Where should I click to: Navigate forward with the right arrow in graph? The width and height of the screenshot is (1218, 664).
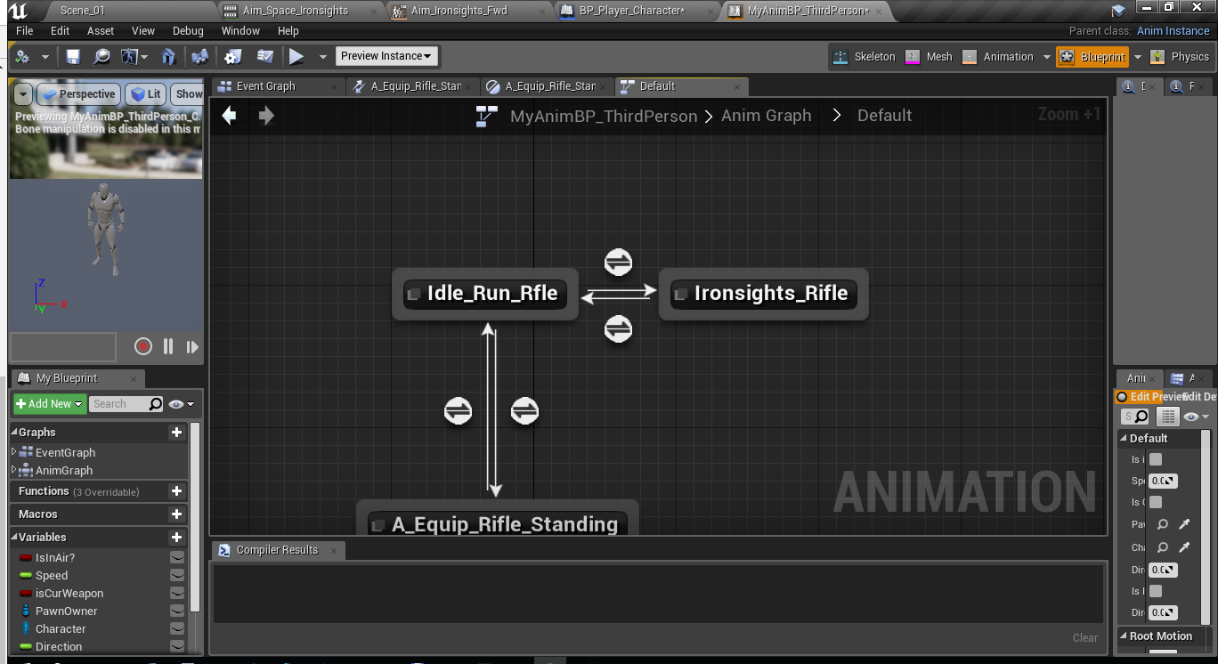(265, 116)
